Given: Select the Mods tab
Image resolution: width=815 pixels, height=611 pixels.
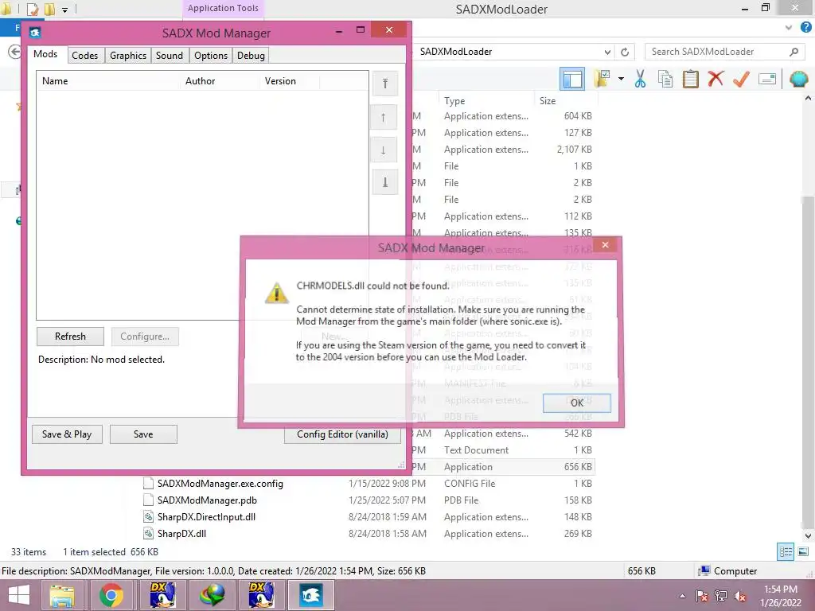Looking at the screenshot, I should point(45,54).
